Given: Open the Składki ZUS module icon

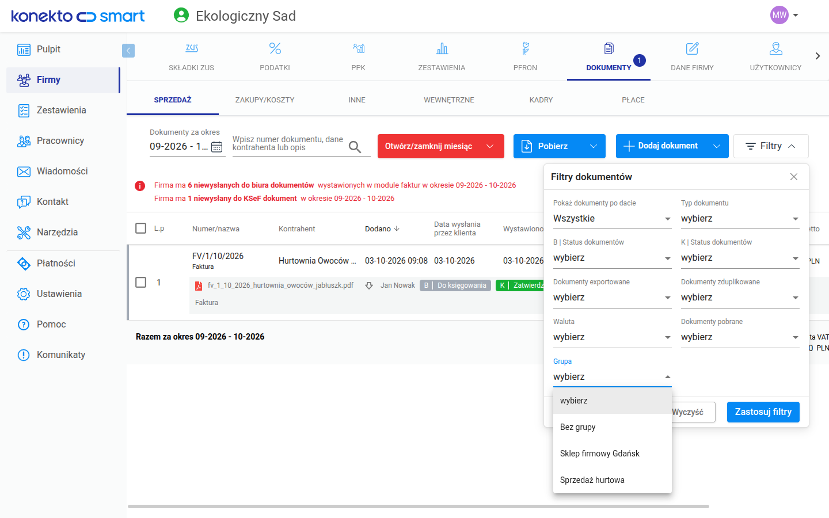Looking at the screenshot, I should 192,48.
